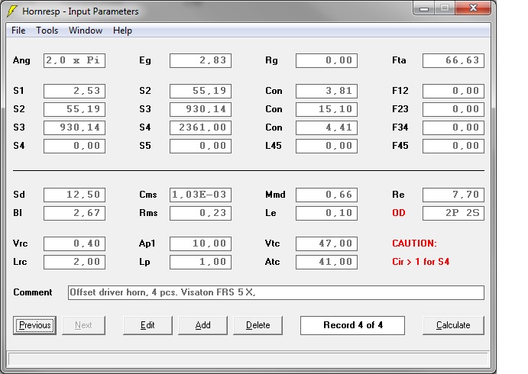528x374 pixels.
Task: Click the Con field showing 4,41
Action: (326, 127)
